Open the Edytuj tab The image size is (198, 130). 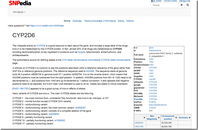pyautogui.click(x=121, y=21)
